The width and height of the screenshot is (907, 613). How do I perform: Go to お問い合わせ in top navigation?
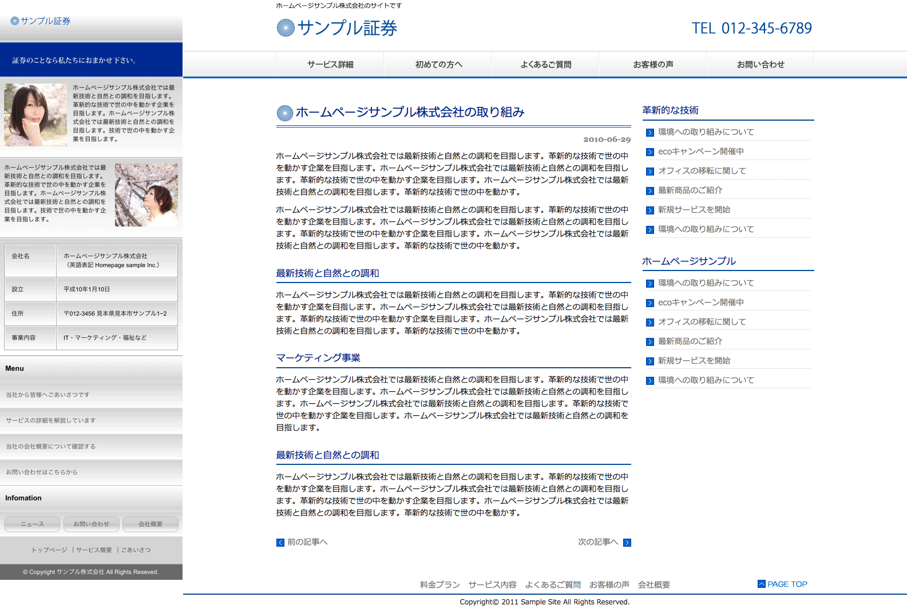pos(761,65)
